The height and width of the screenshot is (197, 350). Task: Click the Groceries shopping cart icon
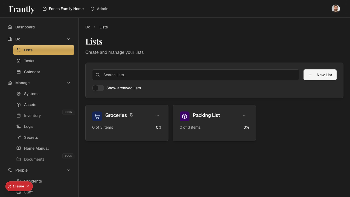point(97,116)
